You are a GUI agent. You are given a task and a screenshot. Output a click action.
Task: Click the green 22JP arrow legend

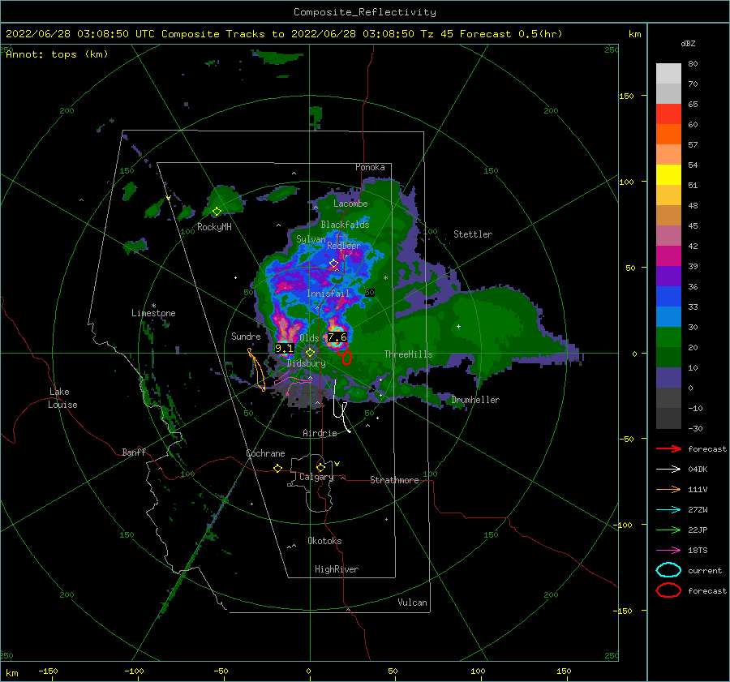(x=668, y=530)
